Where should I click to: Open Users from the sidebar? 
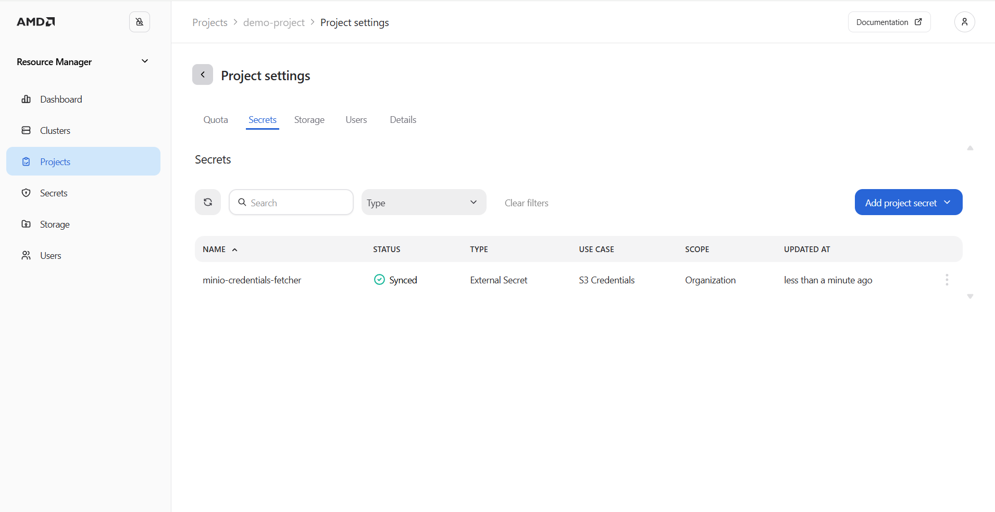coord(83,255)
